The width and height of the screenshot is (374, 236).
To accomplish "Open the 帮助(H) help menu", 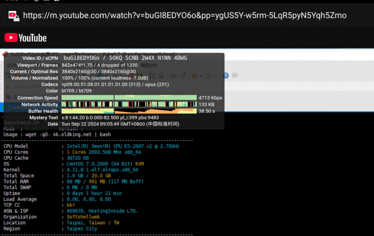I will pyautogui.click(x=149, y=65).
